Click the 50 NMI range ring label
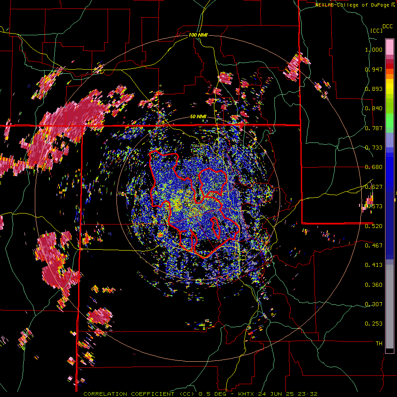This screenshot has height=397, width=397. click(198, 117)
